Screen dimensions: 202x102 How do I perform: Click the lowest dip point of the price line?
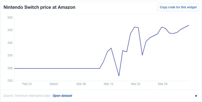[119, 76]
